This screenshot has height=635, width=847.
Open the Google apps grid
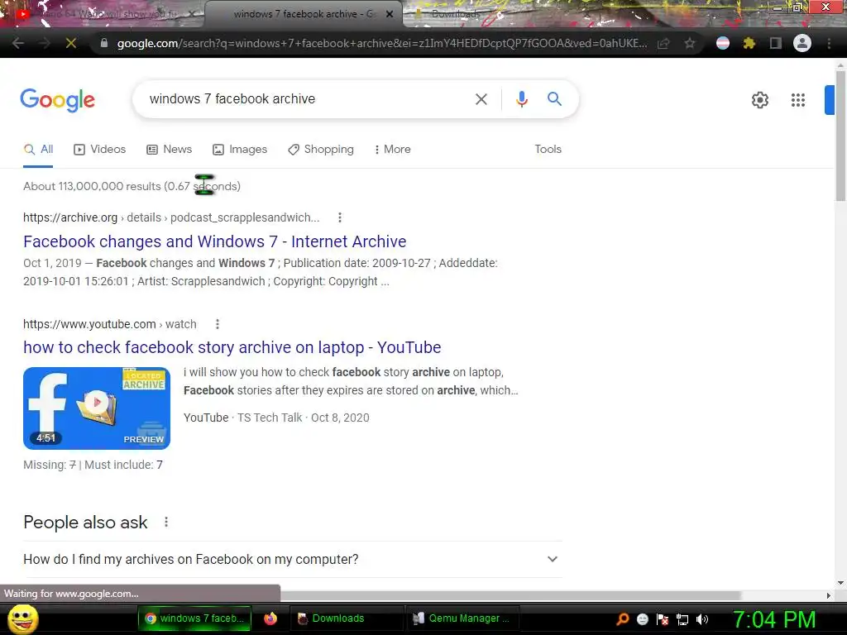798,100
